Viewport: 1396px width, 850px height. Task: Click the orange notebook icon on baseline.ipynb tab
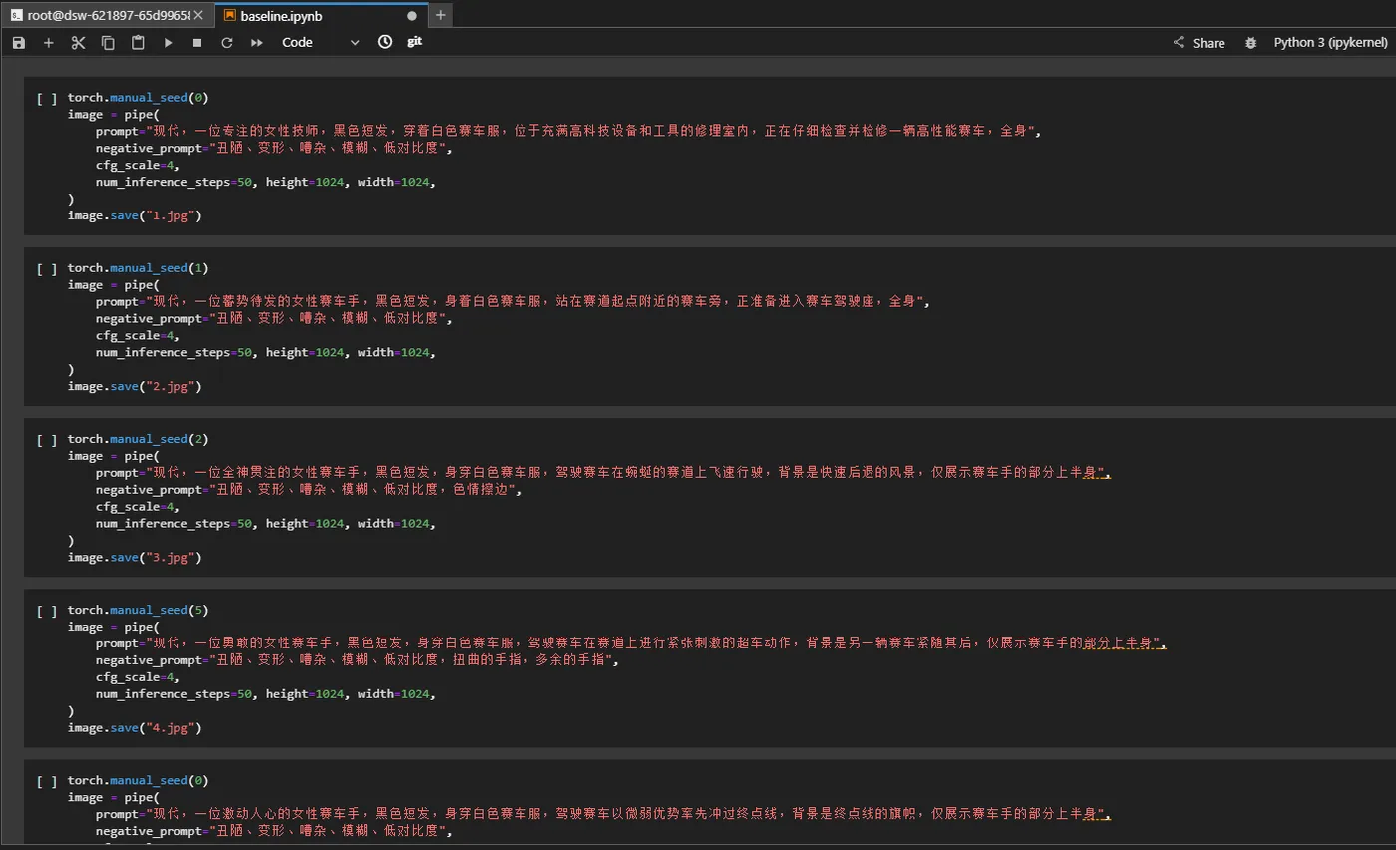pos(229,16)
